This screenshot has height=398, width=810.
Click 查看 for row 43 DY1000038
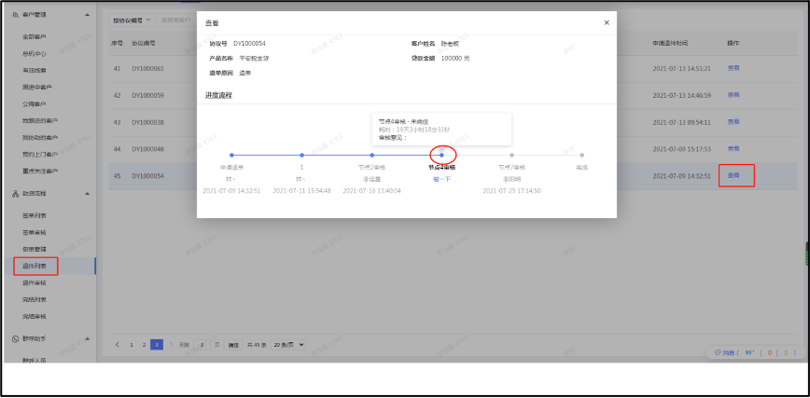click(x=733, y=122)
